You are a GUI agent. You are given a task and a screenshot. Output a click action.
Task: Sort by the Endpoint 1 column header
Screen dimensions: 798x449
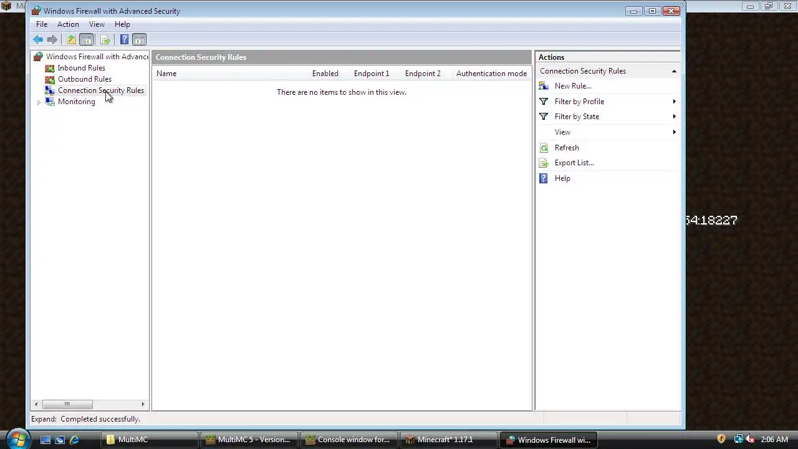point(375,74)
